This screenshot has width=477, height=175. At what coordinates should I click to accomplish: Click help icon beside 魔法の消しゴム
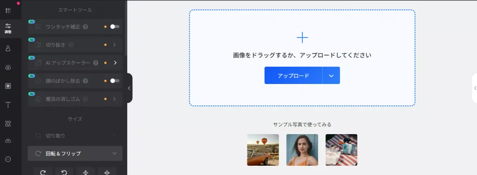pyautogui.click(x=86, y=99)
